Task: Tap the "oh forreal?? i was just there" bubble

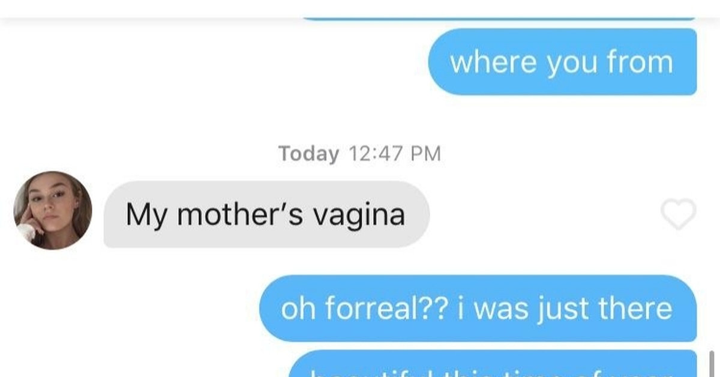Action: click(x=478, y=309)
